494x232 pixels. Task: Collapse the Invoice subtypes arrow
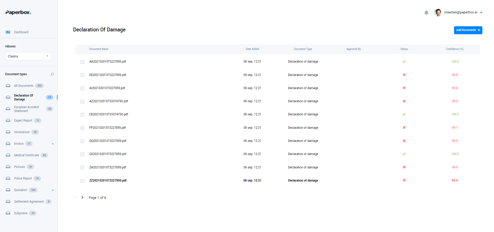(53, 144)
